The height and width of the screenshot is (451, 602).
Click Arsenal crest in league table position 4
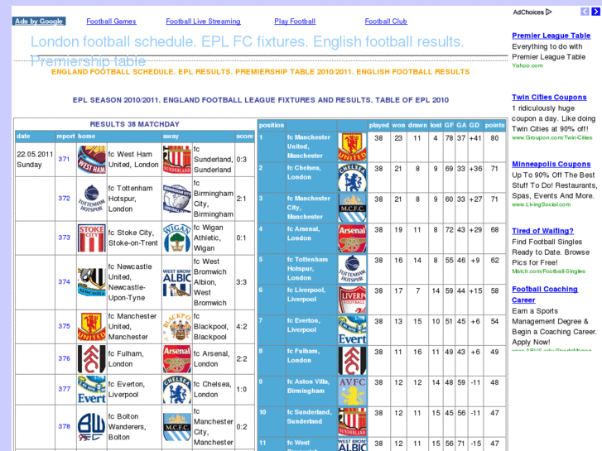coord(352,238)
